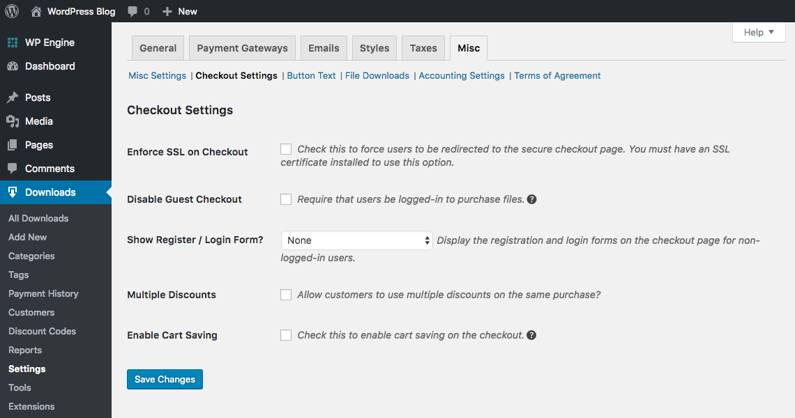Open Terms of Agreement link

tap(557, 75)
